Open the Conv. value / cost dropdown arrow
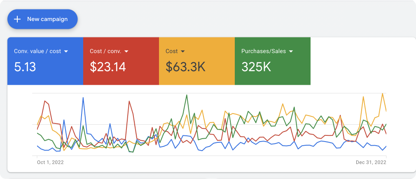This screenshot has height=179, width=416. (x=66, y=51)
